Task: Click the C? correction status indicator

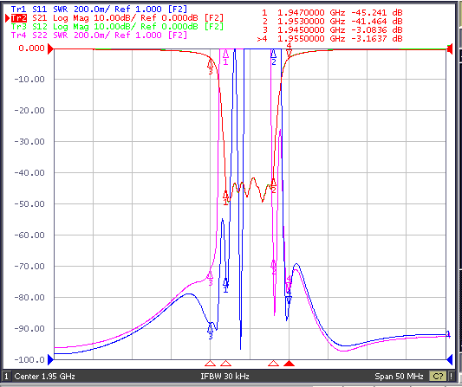Action: point(438,376)
